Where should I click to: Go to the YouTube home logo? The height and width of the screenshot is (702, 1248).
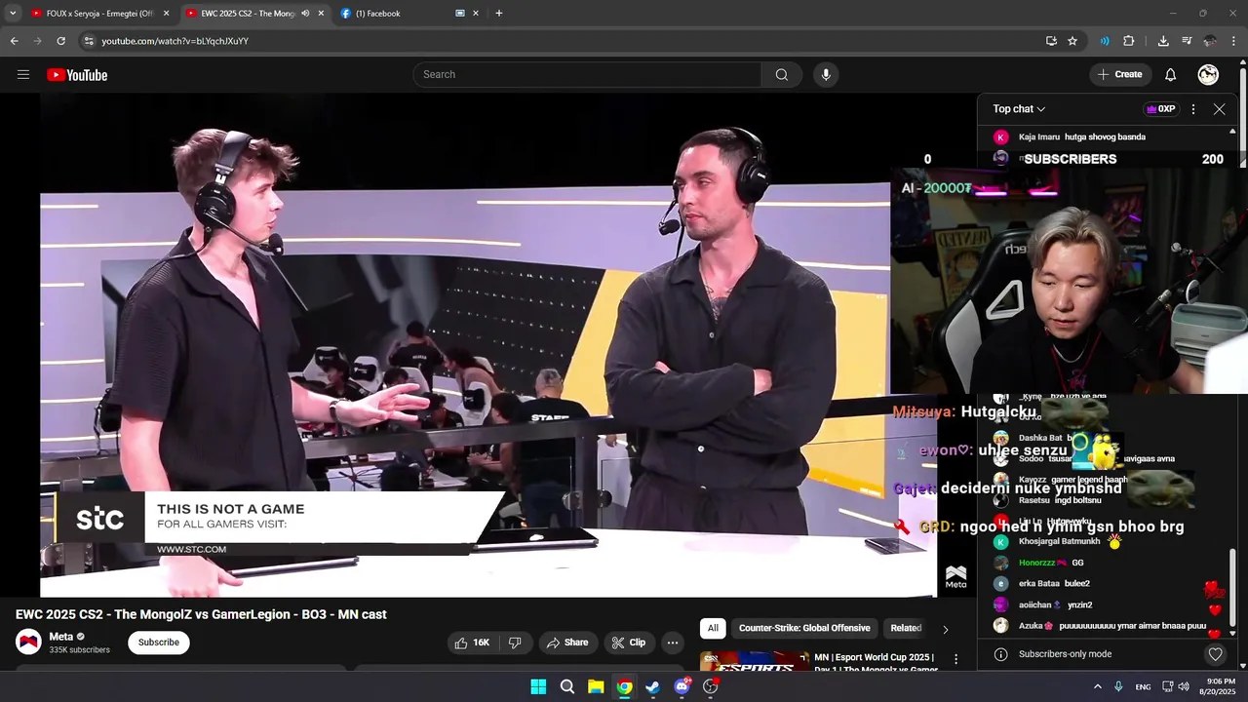(x=77, y=75)
